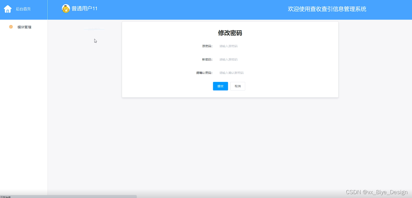Click the user avatar icon
The height and width of the screenshot is (198, 412).
tap(66, 8)
